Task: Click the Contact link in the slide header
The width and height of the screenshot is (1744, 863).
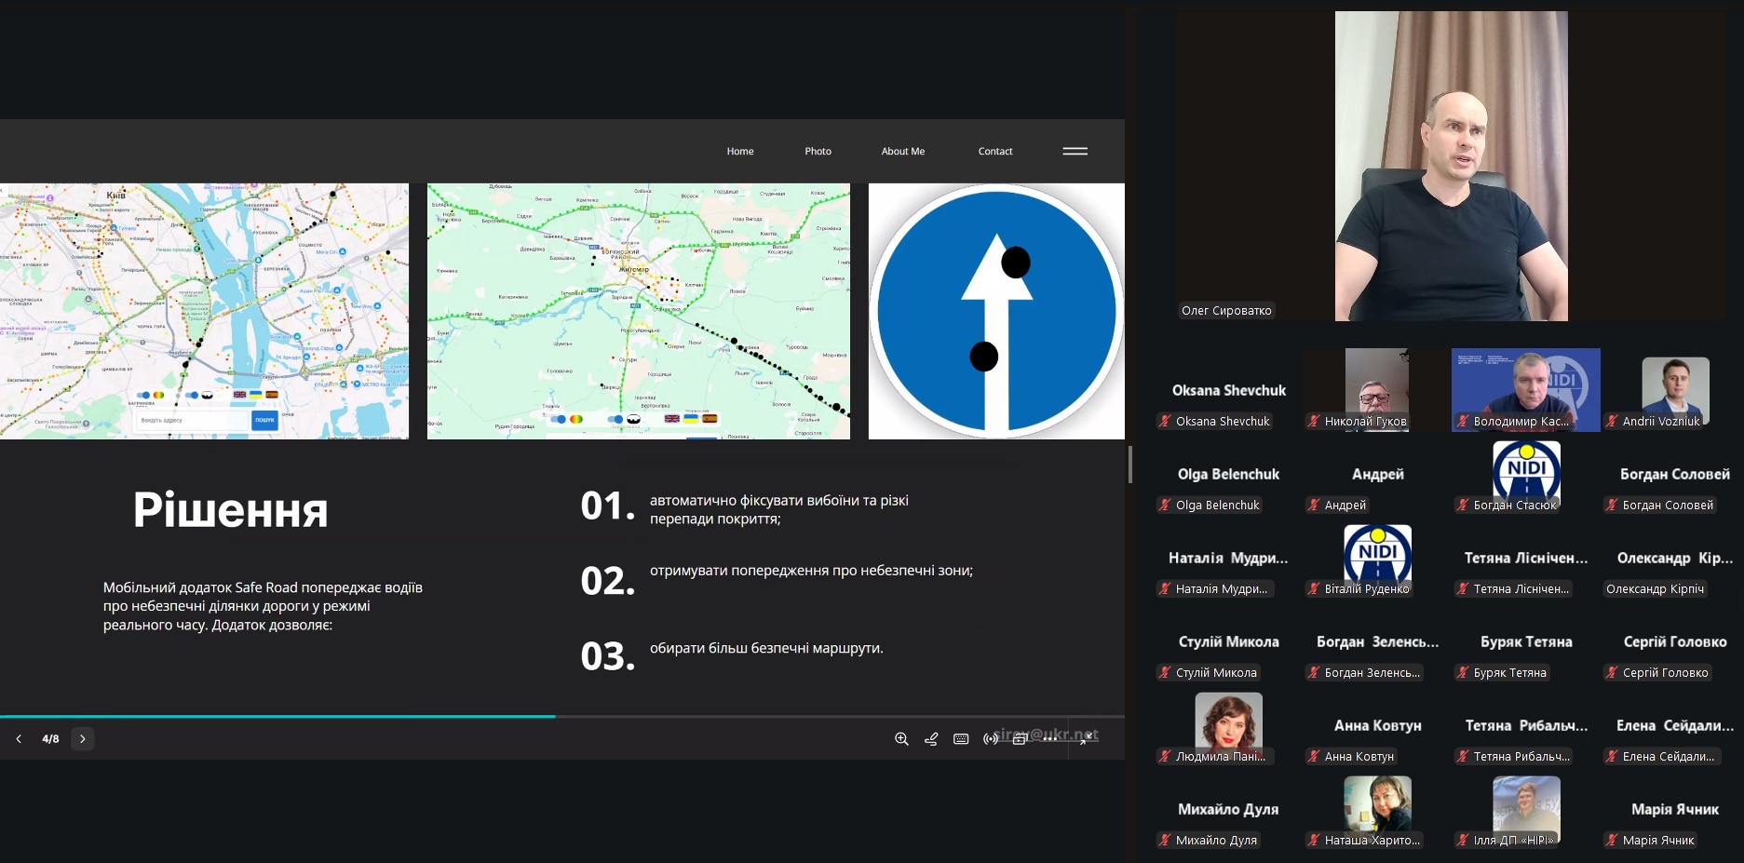Action: (994, 151)
